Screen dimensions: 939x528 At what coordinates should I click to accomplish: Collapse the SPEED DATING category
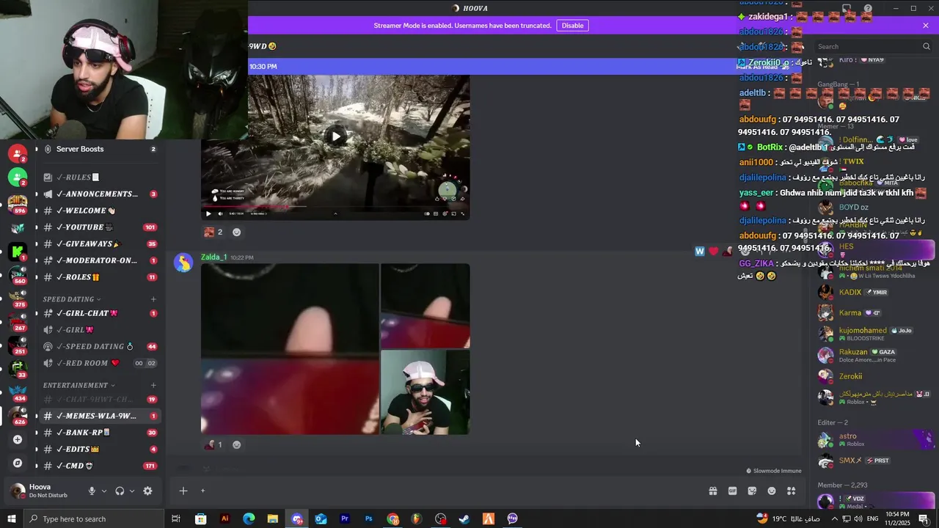tap(71, 299)
